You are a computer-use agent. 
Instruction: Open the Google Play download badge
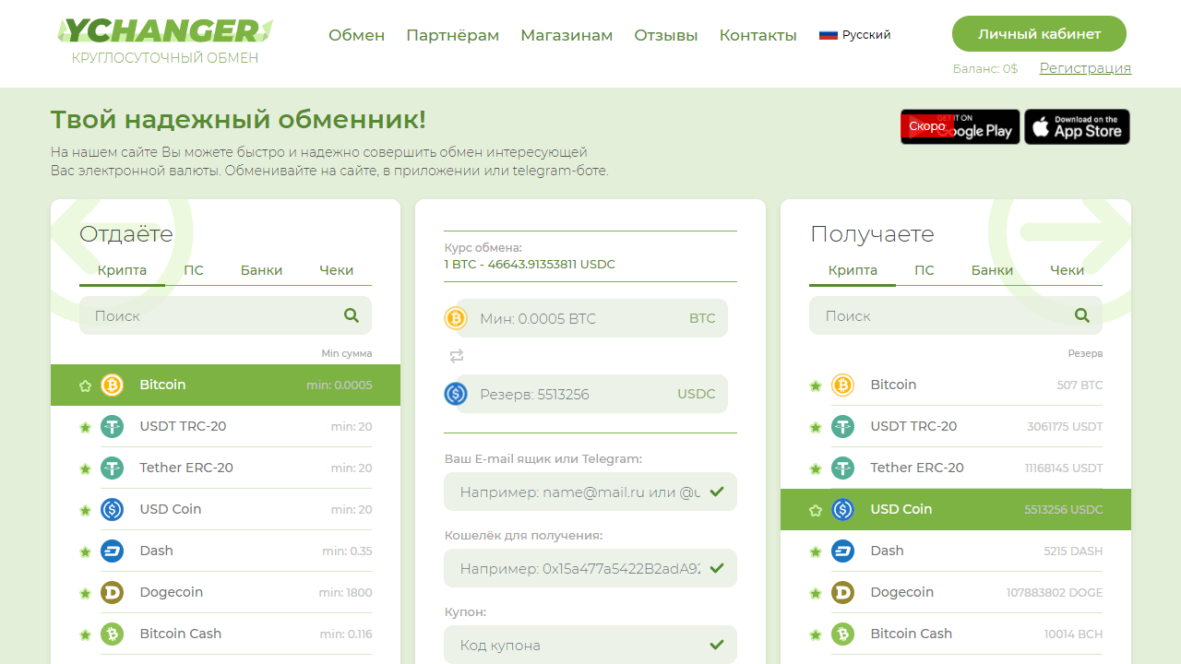point(960,127)
